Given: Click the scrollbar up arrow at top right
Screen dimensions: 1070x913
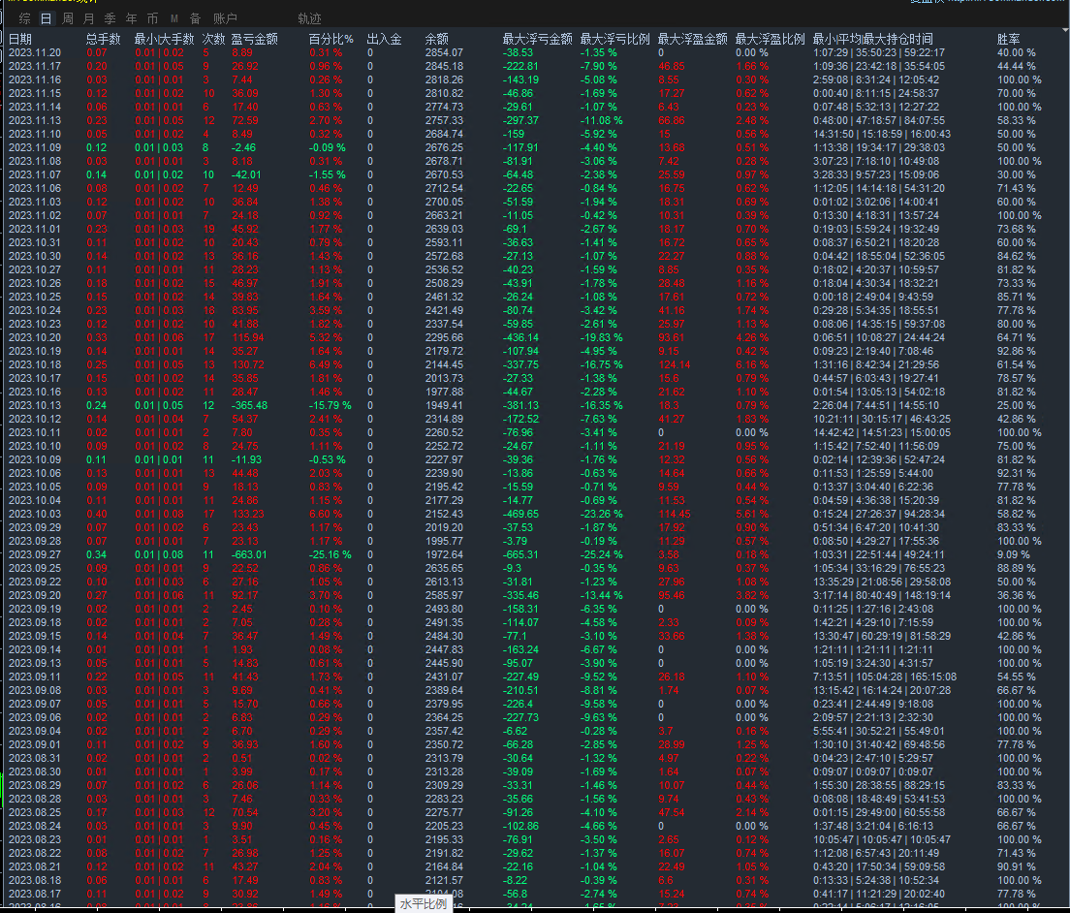Looking at the screenshot, I should (x=1065, y=30).
